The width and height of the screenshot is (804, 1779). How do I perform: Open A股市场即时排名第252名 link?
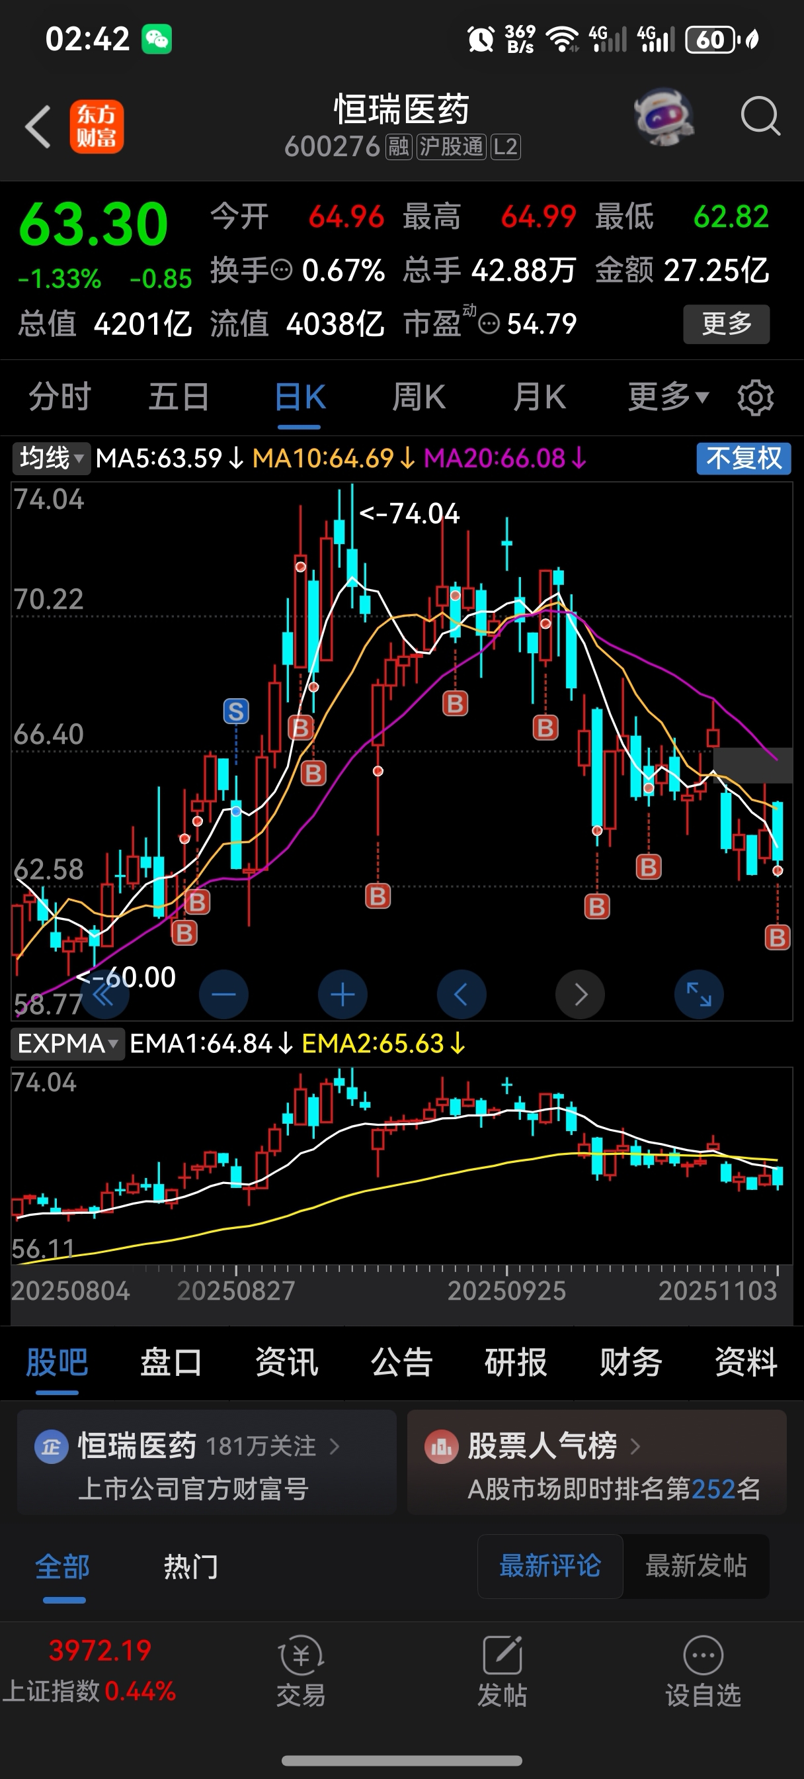click(x=614, y=1488)
